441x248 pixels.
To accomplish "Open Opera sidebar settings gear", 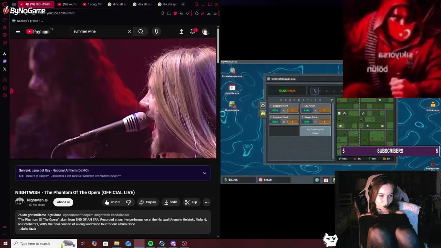I will click(4, 95).
